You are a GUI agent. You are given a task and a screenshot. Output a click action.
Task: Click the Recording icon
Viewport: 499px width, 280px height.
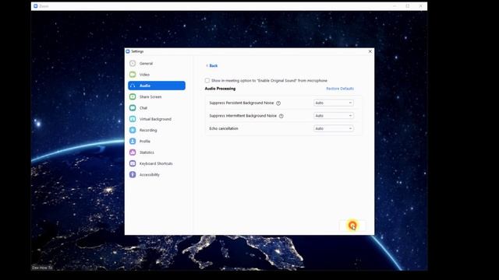point(133,130)
